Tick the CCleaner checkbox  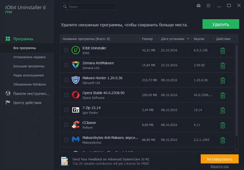66,125
